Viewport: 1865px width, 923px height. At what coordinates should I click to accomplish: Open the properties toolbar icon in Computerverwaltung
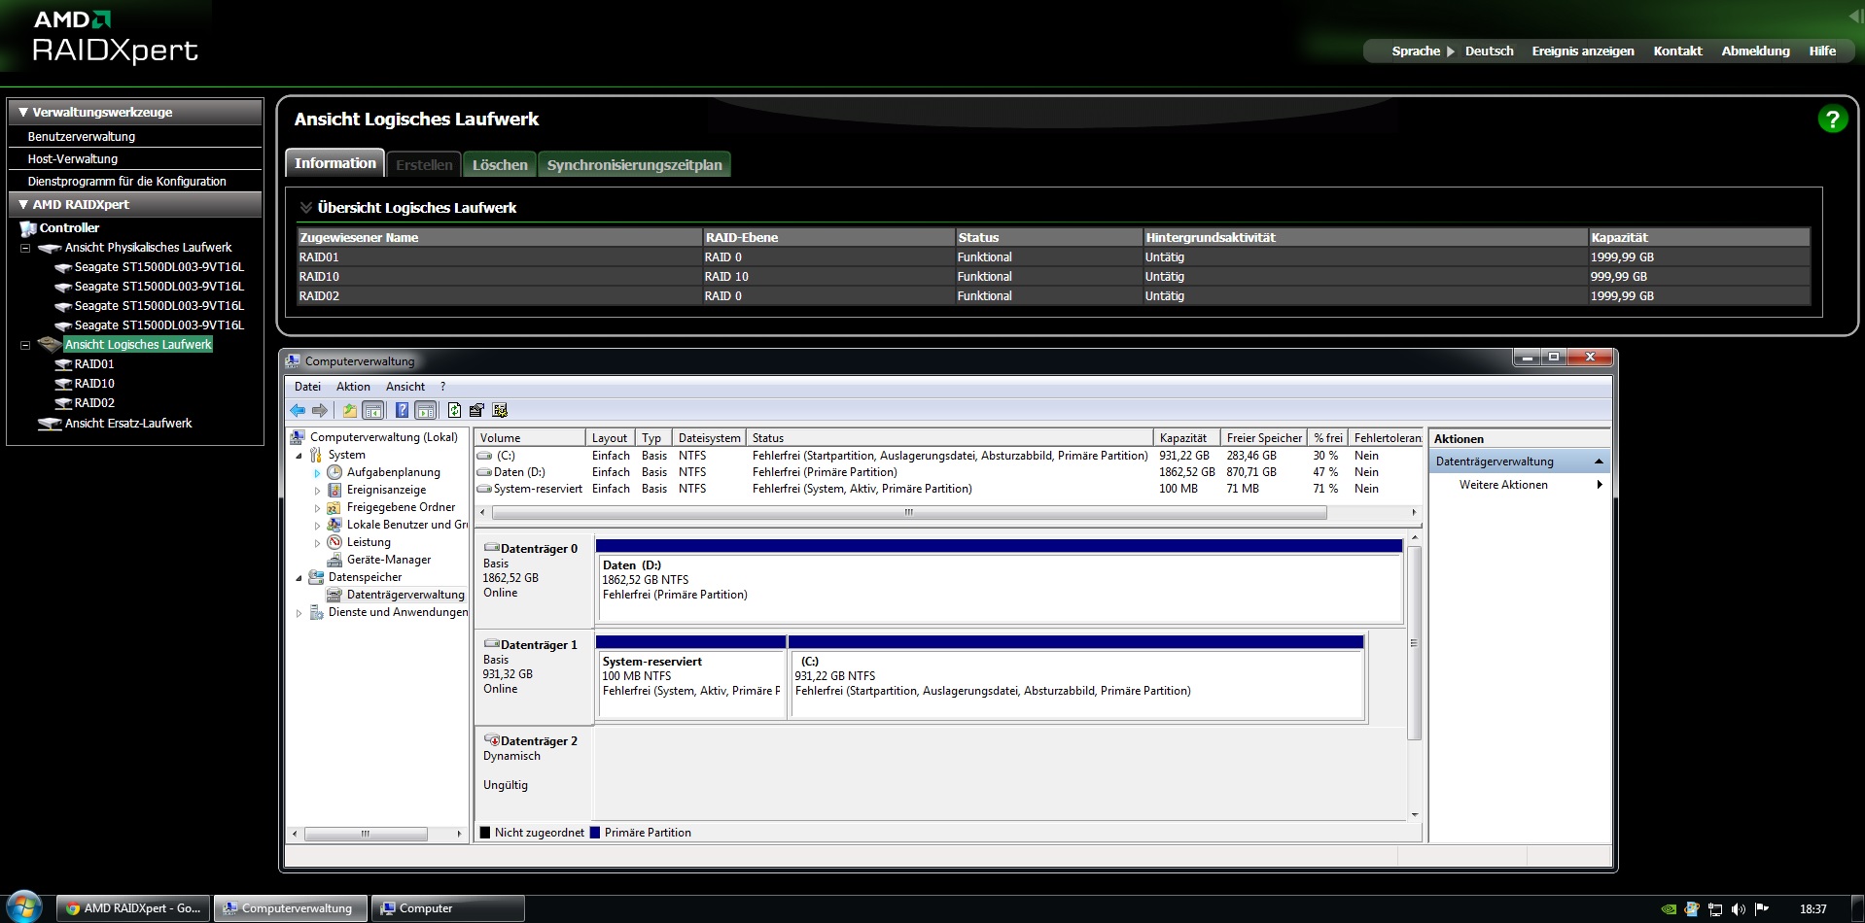coord(476,410)
